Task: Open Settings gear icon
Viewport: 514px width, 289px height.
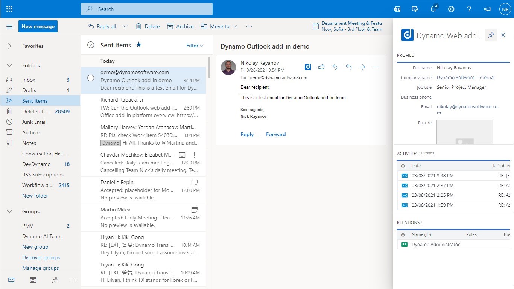Action: (x=451, y=9)
